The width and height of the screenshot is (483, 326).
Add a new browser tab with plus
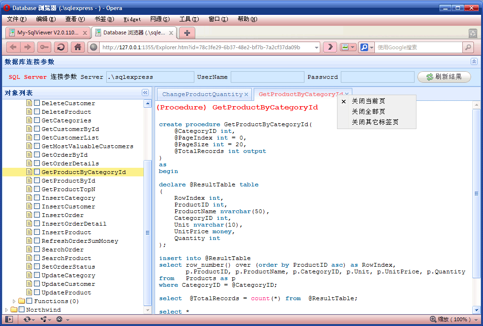[187, 33]
